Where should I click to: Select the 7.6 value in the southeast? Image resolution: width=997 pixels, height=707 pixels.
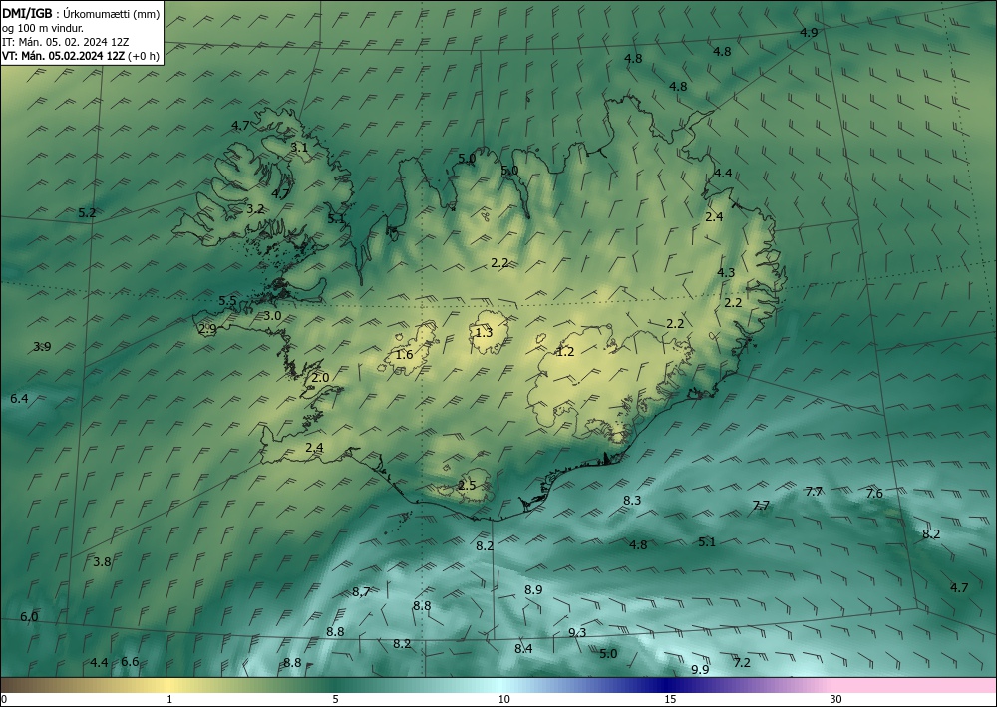point(874,494)
